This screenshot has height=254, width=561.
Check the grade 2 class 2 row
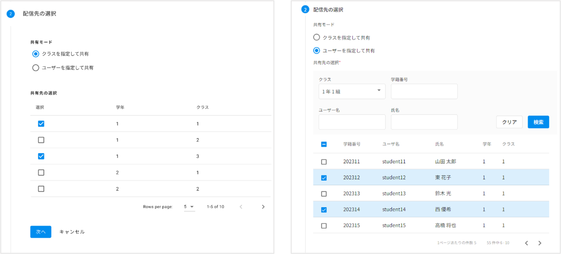(41, 189)
